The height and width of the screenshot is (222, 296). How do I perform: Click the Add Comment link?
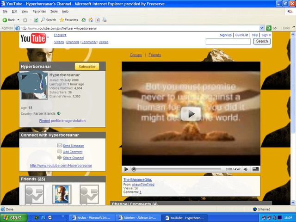[x=73, y=152]
